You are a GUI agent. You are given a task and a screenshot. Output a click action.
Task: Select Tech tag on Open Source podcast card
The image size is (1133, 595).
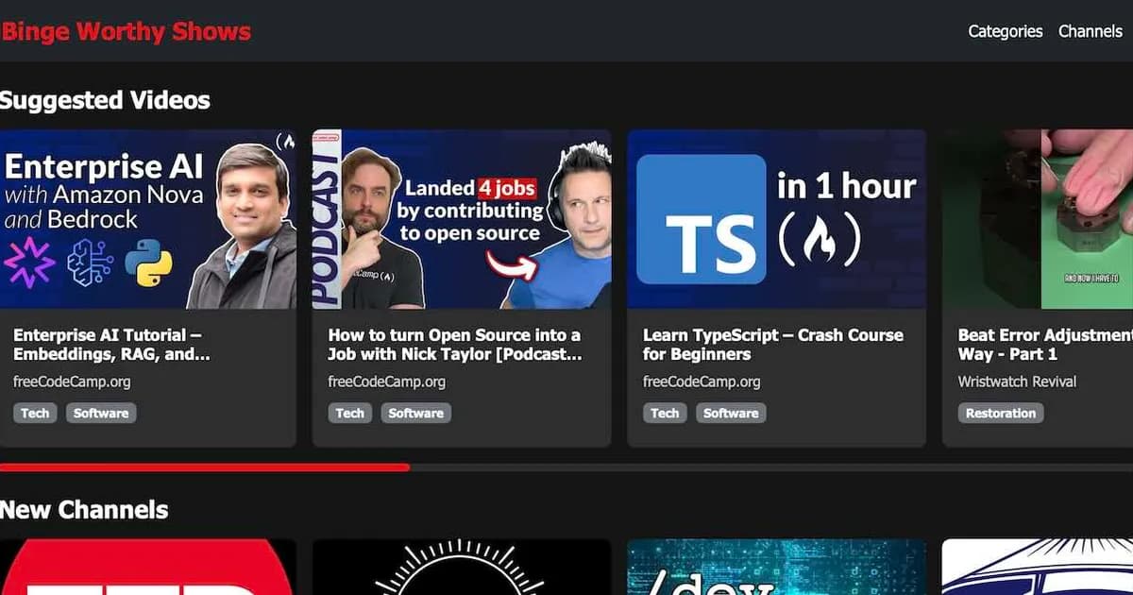tap(349, 413)
